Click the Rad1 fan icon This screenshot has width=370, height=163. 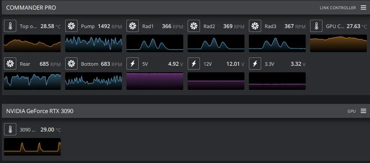pos(133,26)
